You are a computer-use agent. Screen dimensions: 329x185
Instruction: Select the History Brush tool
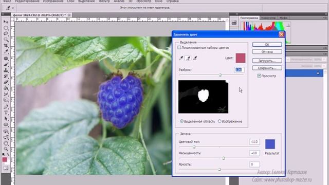tap(6, 76)
